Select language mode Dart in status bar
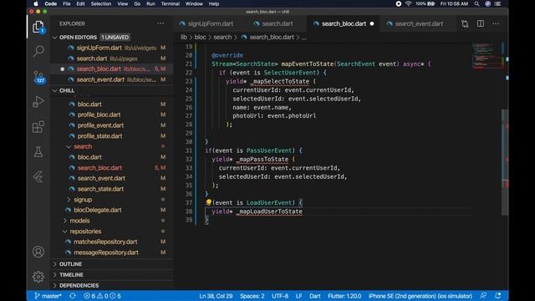Image resolution: width=535 pixels, height=301 pixels. tap(315, 296)
